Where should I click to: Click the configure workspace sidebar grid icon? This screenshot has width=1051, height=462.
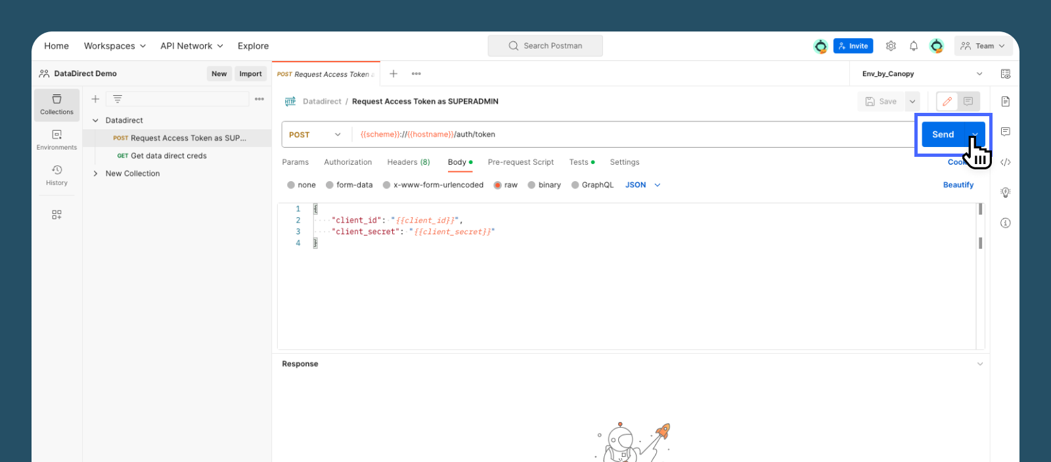pos(56,215)
